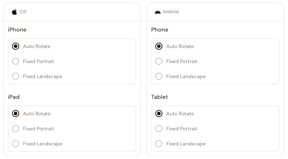Click the Android robot icon
288x159 pixels.
pos(158,12)
